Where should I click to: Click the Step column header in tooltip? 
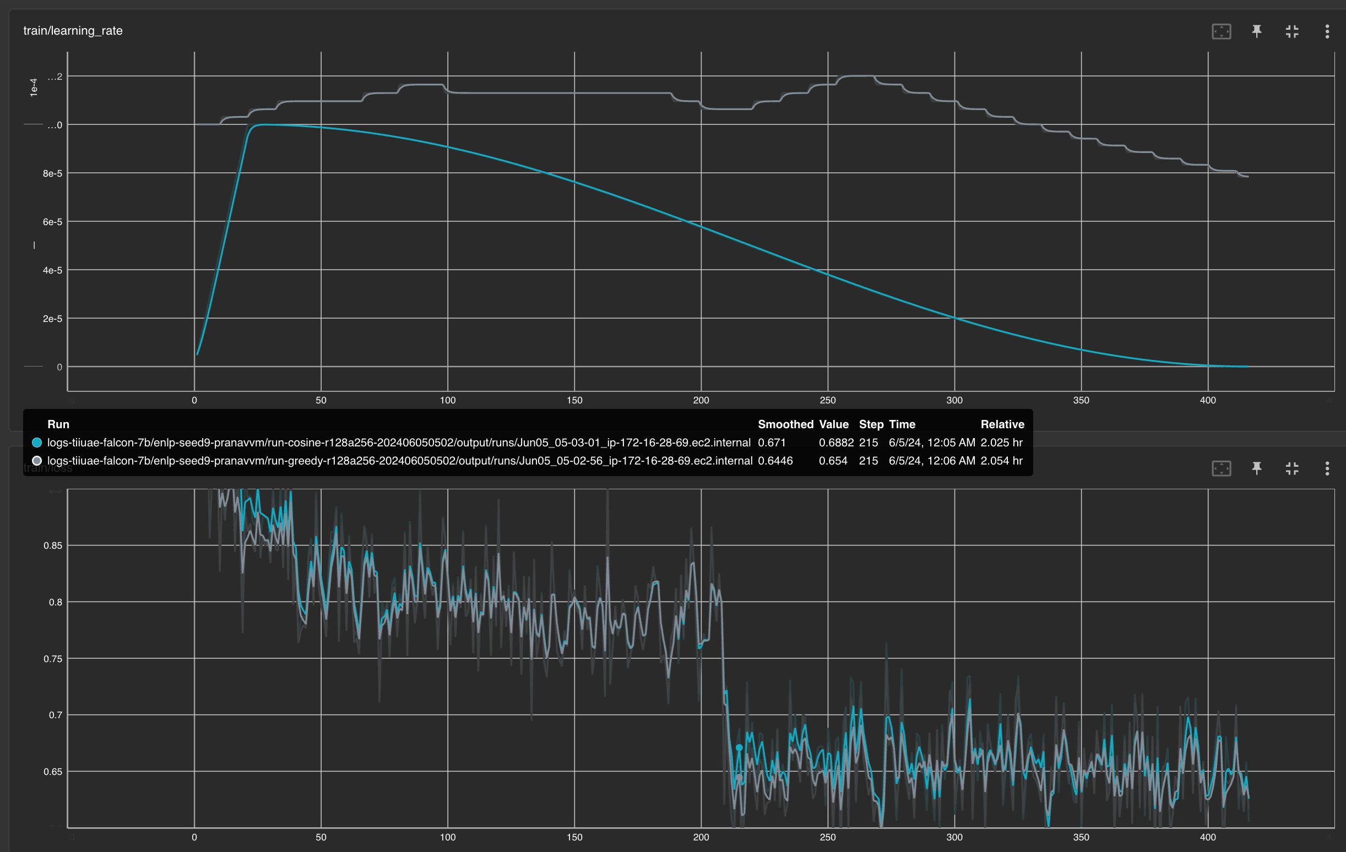871,424
